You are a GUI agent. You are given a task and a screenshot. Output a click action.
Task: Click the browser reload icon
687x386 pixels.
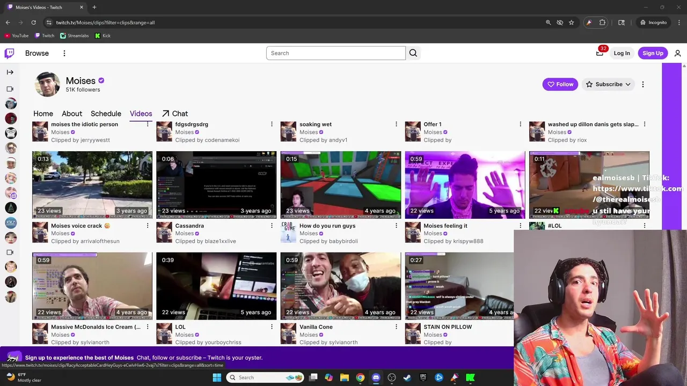pyautogui.click(x=33, y=23)
